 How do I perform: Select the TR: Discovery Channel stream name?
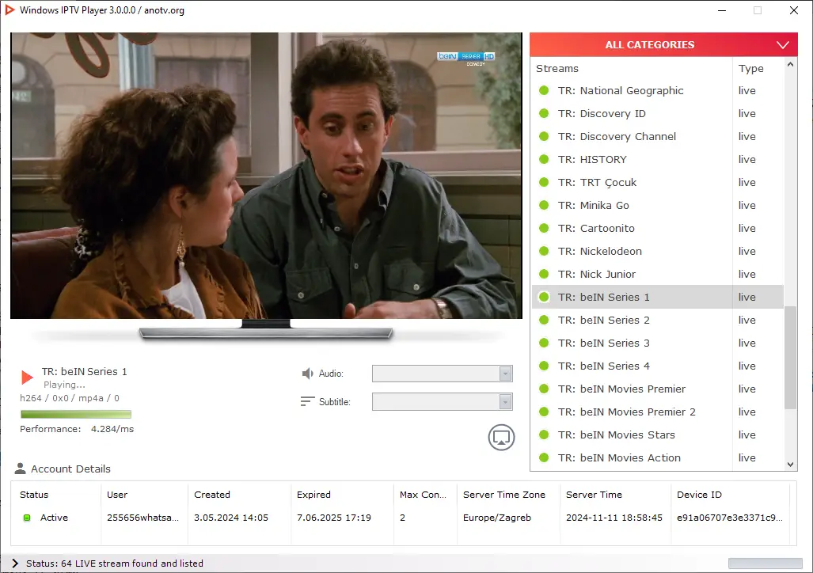pyautogui.click(x=617, y=136)
